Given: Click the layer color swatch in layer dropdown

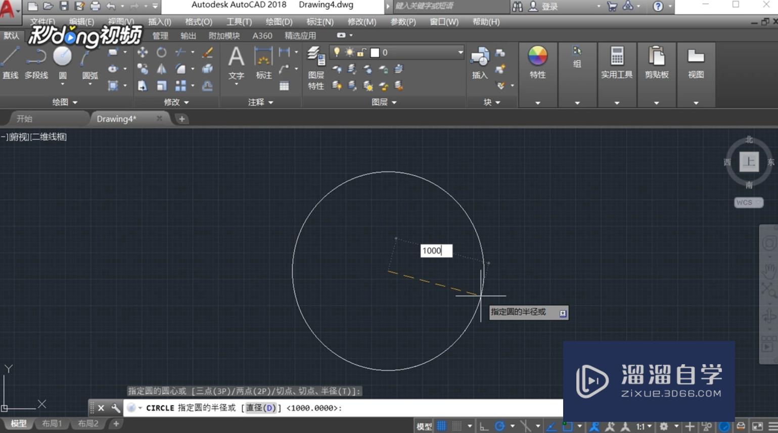Looking at the screenshot, I should point(375,53).
